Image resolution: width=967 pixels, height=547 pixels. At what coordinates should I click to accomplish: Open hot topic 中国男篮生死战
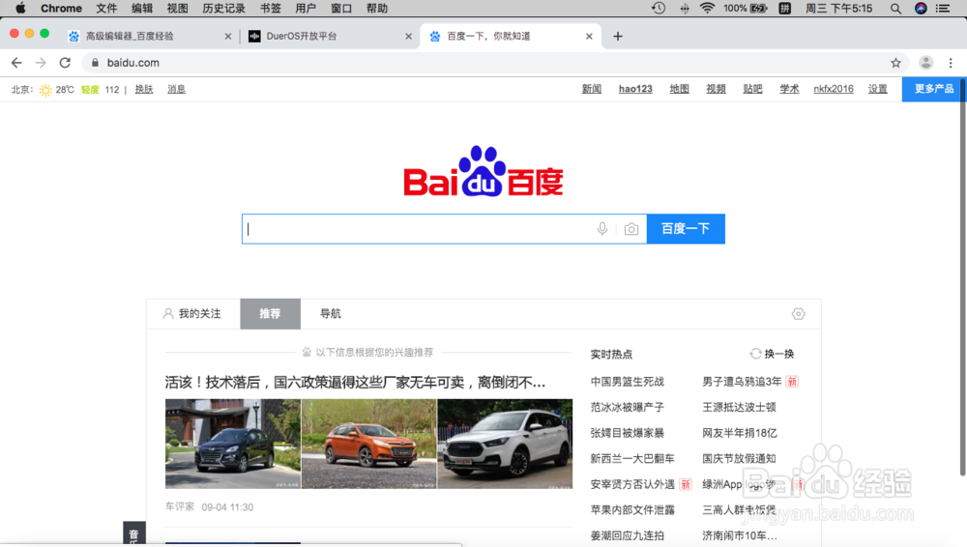tap(628, 382)
